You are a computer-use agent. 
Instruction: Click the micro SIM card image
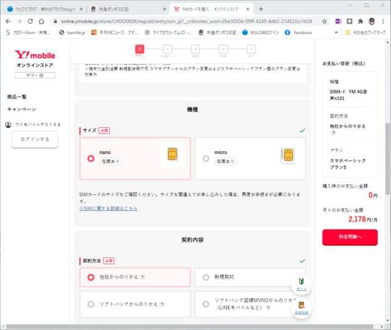pos(288,155)
